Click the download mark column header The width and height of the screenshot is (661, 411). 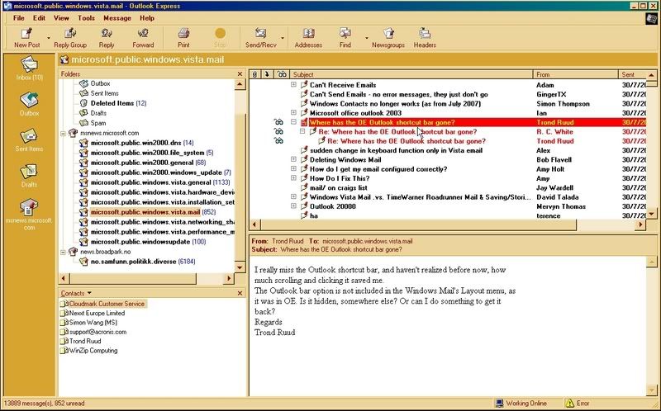coord(267,74)
